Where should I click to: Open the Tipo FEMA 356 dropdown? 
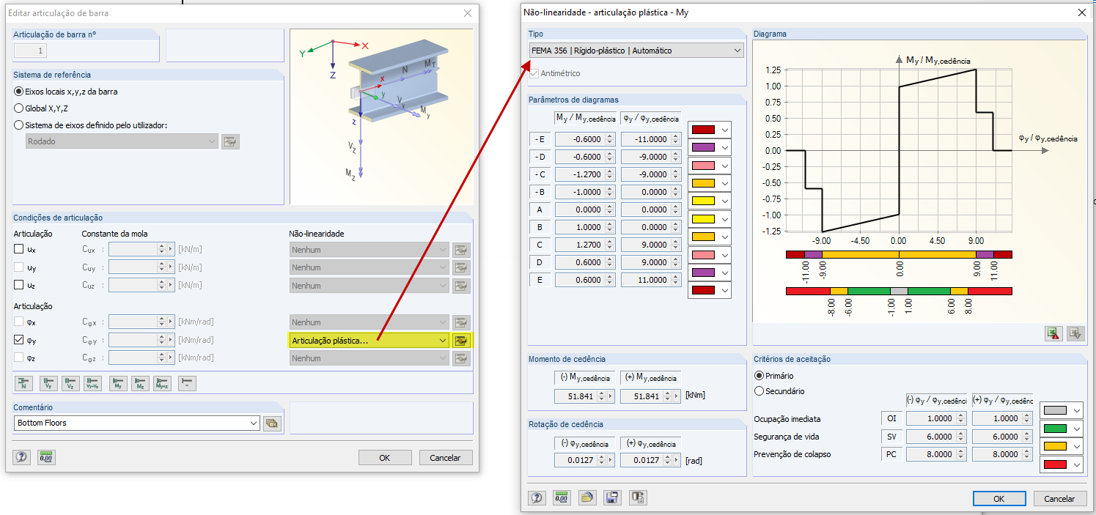(x=636, y=51)
